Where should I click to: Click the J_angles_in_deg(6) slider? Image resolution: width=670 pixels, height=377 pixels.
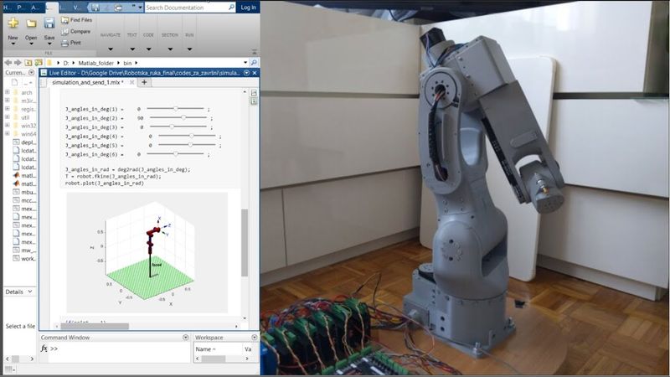pos(175,154)
